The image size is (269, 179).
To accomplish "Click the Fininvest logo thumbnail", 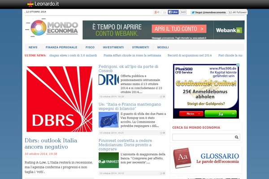I will click(x=108, y=160).
